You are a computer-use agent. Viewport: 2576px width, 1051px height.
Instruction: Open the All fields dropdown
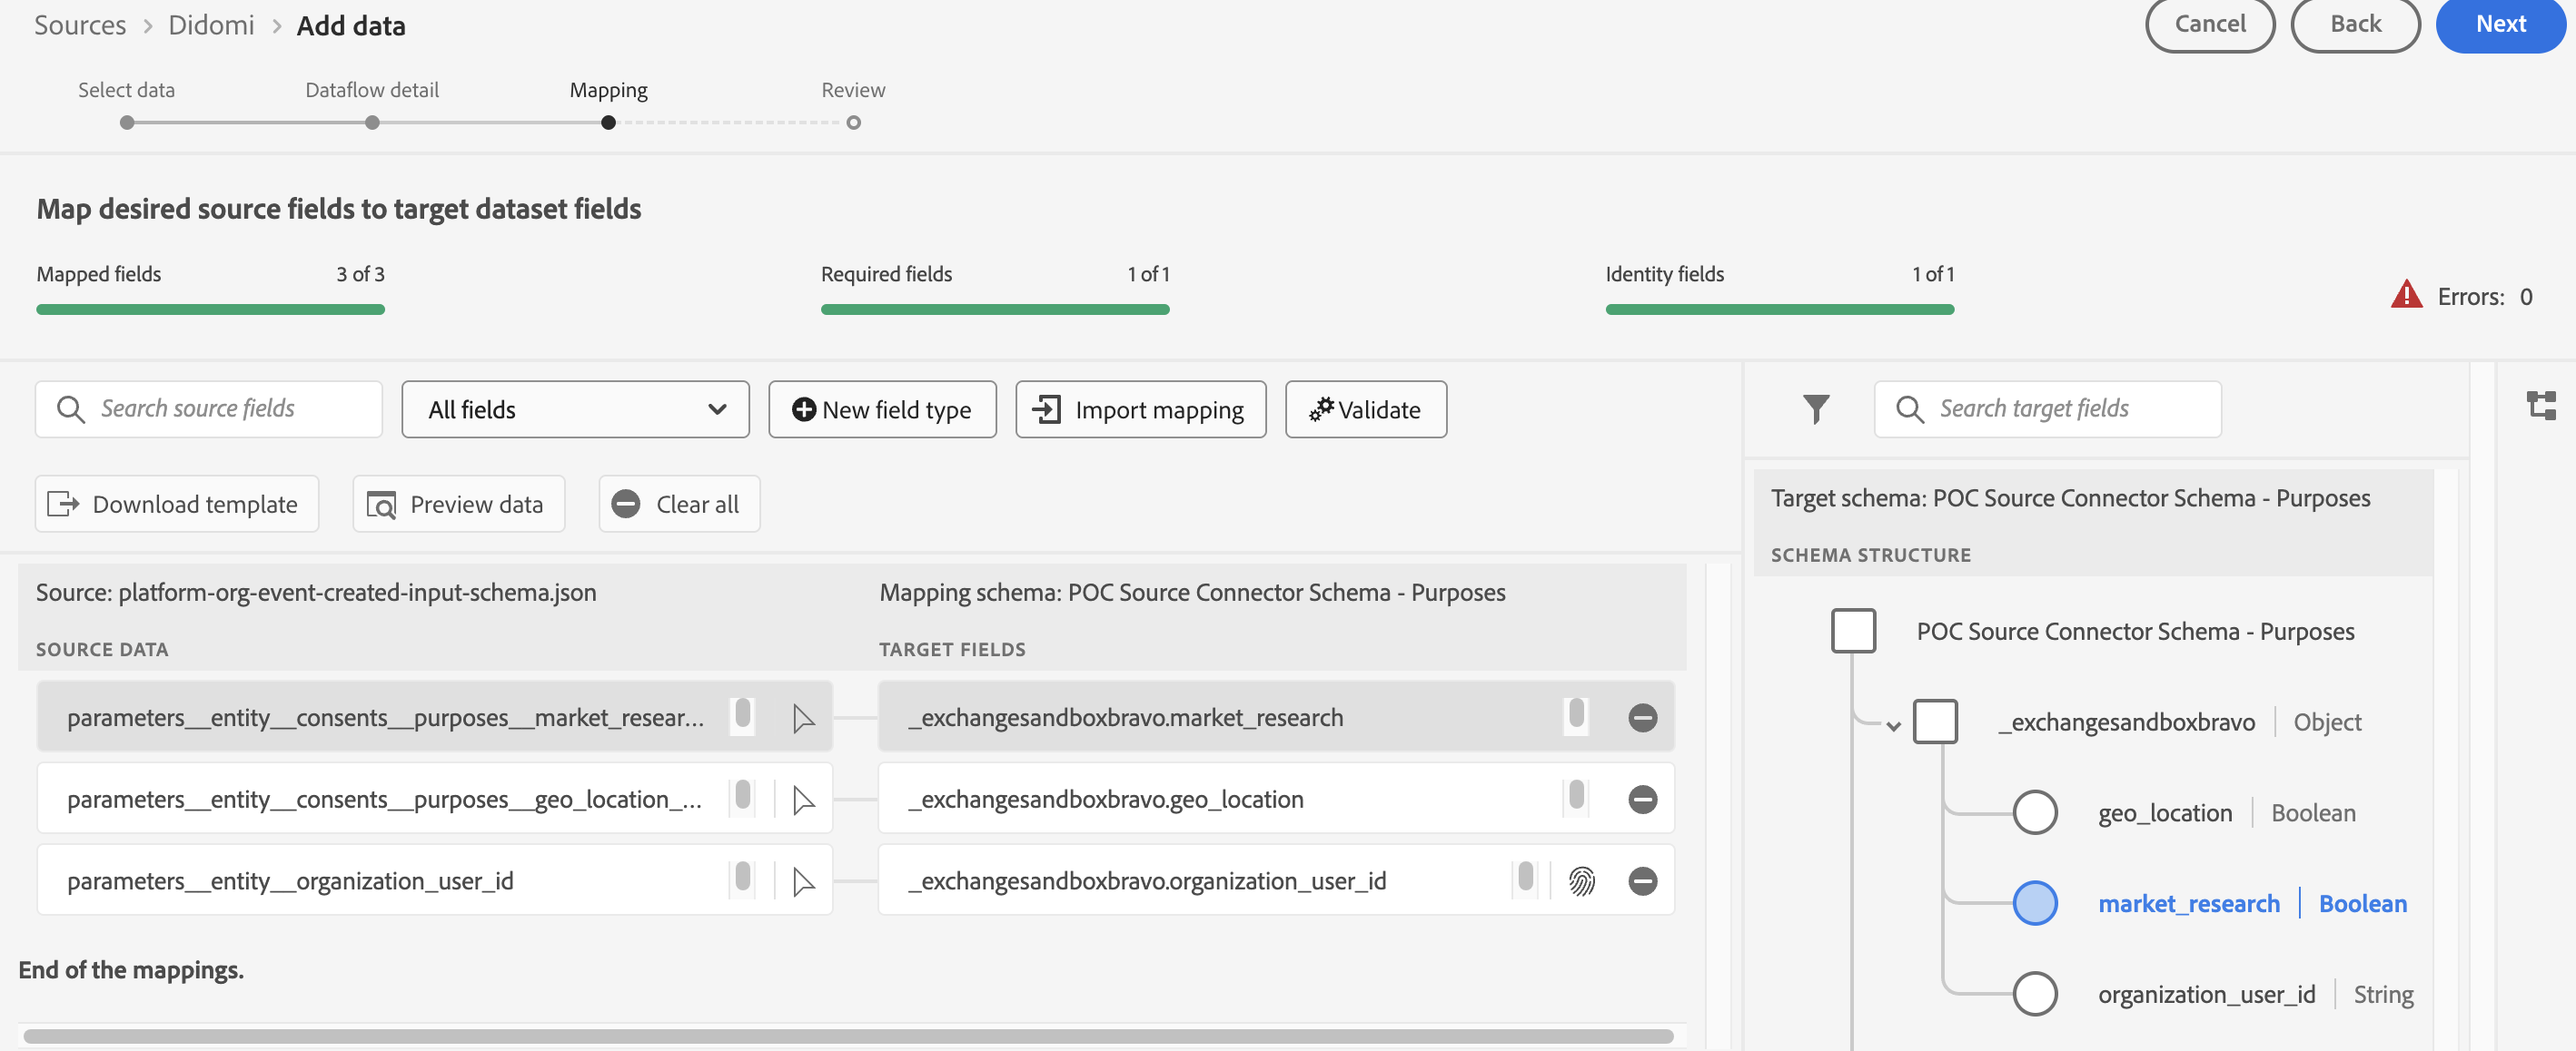[575, 409]
